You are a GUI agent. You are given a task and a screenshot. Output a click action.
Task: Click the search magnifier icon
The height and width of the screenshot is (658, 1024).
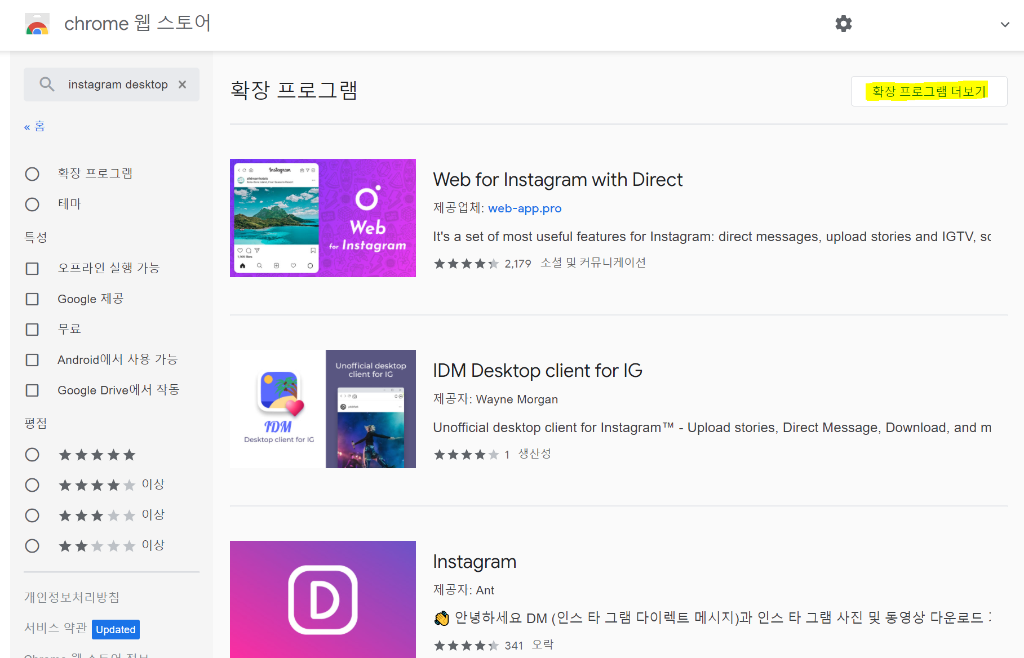pos(47,85)
